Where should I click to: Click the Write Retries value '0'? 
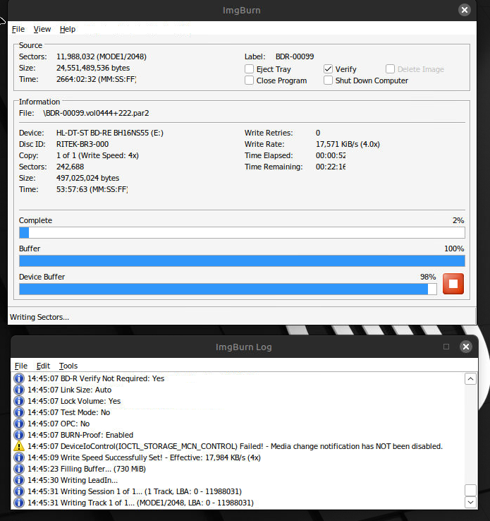318,133
